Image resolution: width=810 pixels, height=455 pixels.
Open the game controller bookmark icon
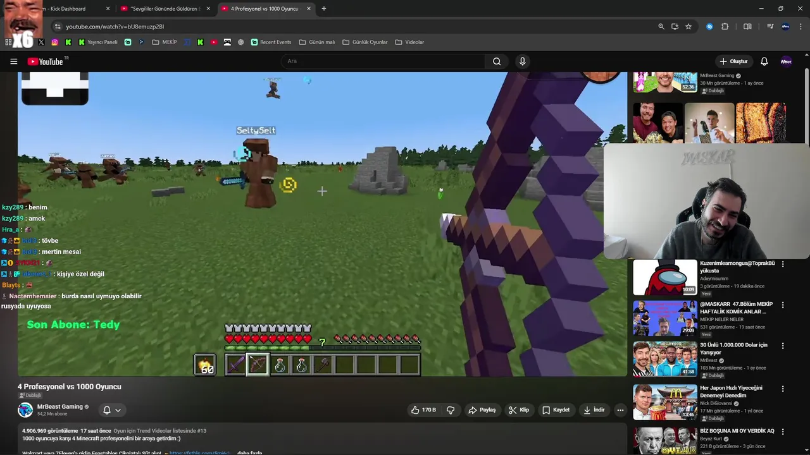point(227,42)
